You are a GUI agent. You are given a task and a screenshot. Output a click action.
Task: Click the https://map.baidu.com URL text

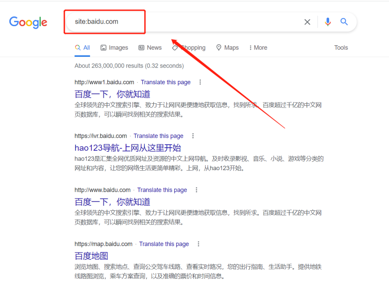[103, 244]
